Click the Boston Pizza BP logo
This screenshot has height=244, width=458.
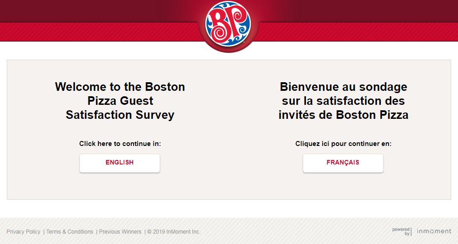click(x=228, y=24)
